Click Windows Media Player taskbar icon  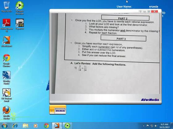(36, 126)
